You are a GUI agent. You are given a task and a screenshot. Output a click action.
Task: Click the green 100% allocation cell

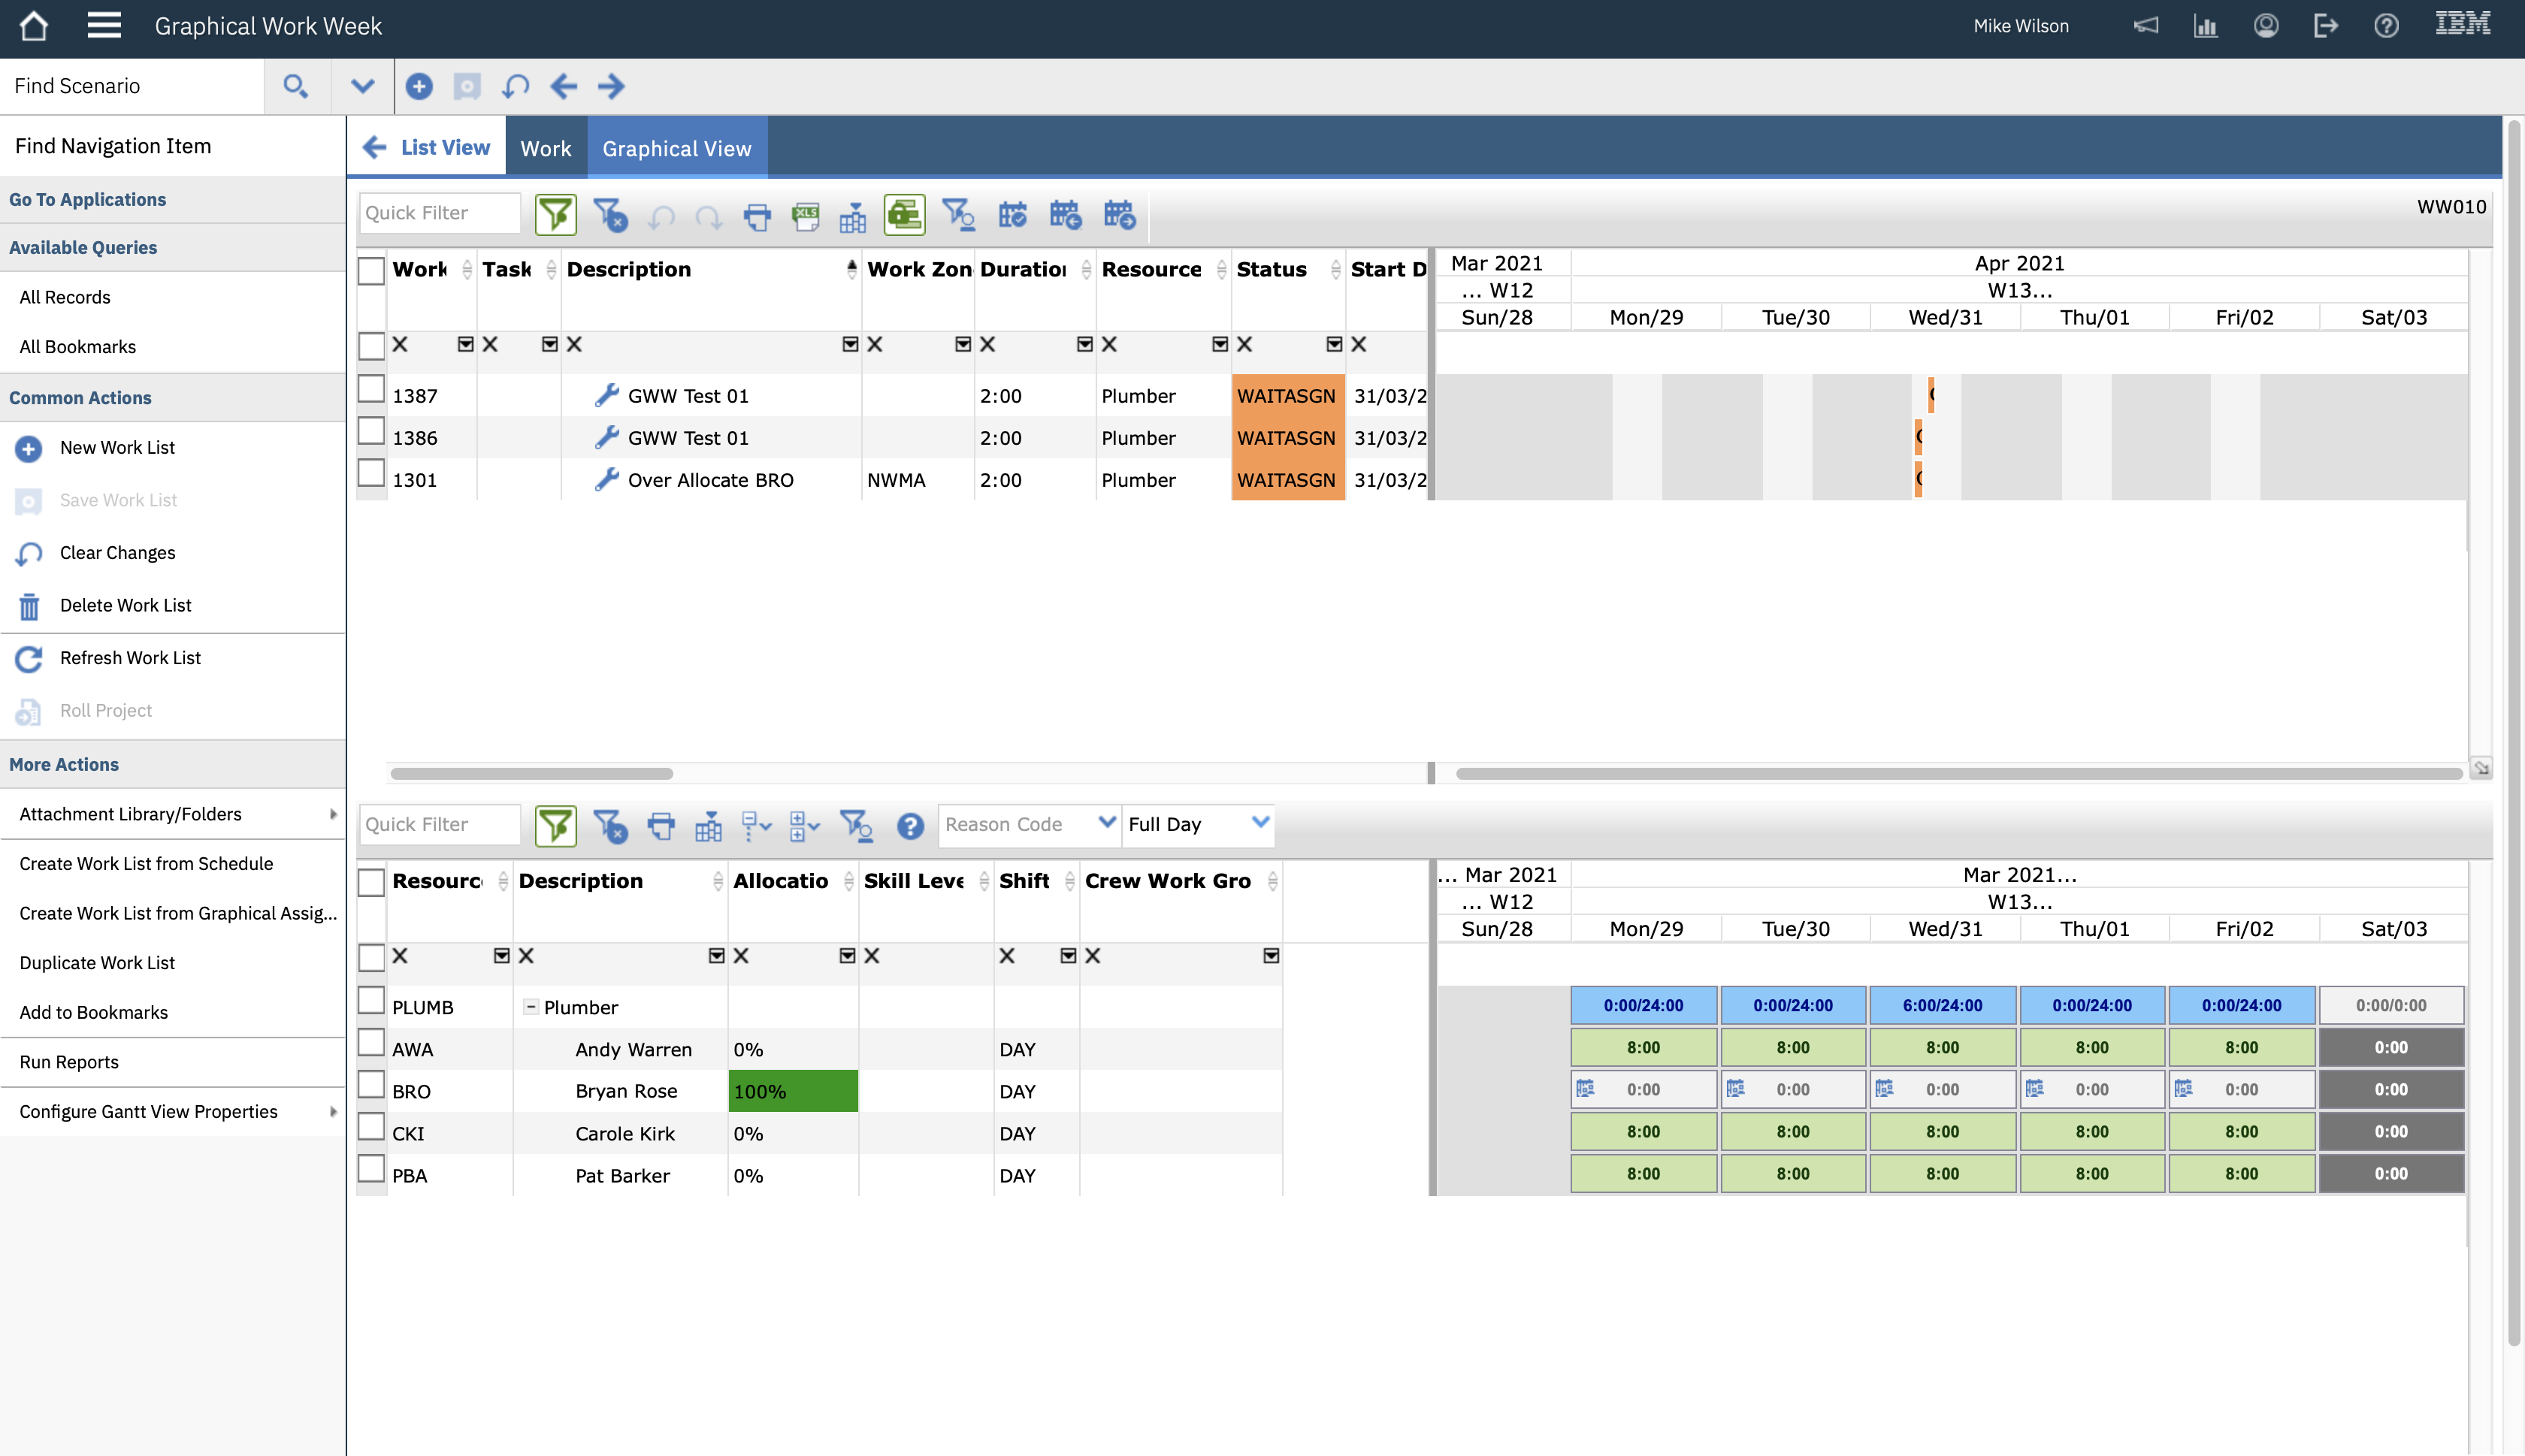792,1091
